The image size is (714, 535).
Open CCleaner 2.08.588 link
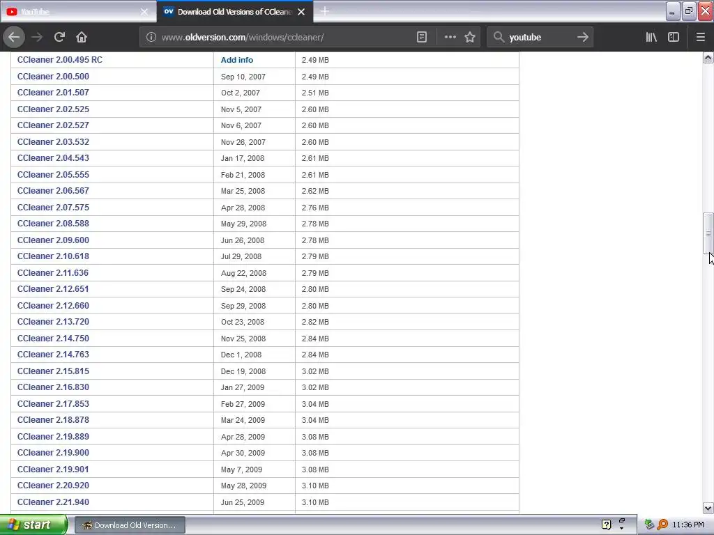point(53,224)
